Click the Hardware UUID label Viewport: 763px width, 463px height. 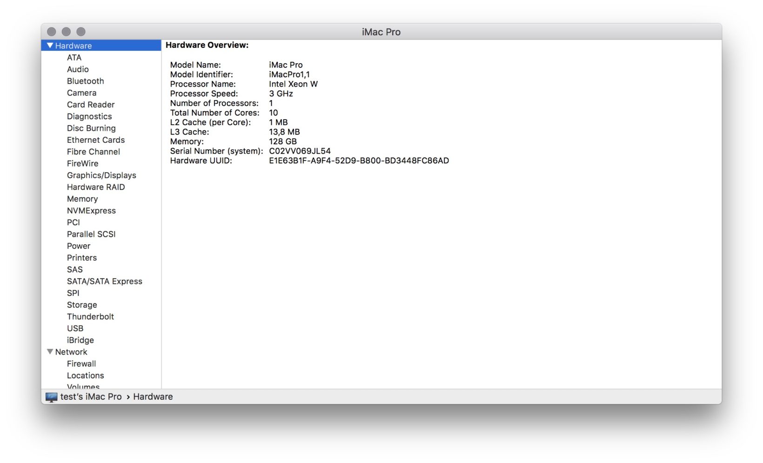201,161
